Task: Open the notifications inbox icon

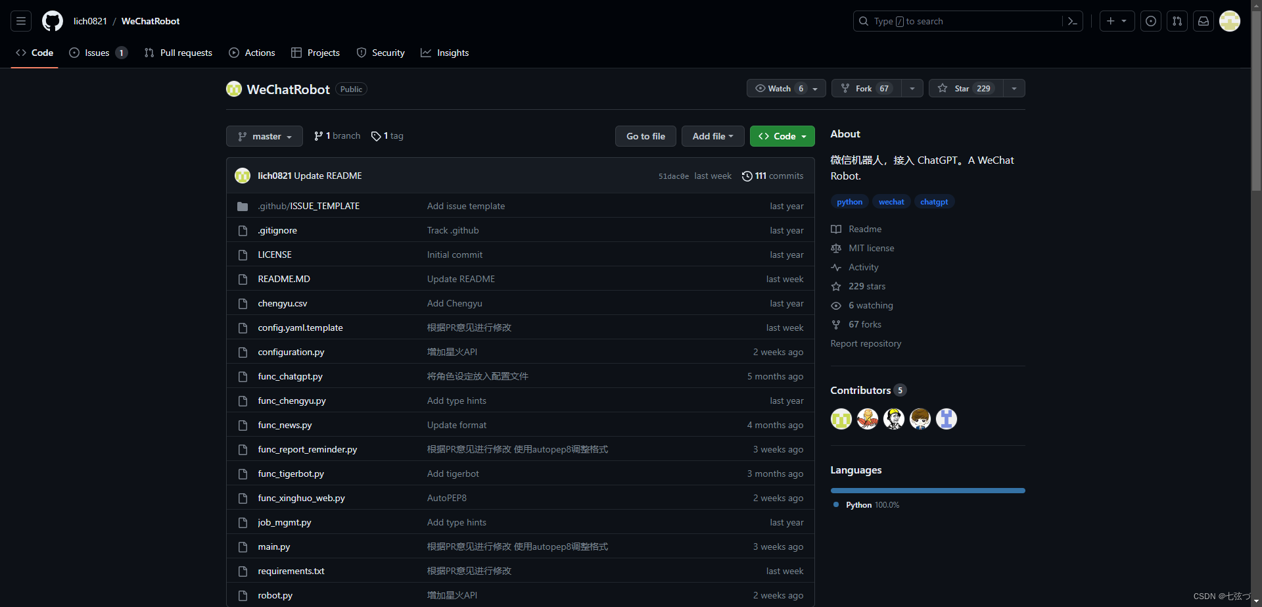Action: 1204,21
